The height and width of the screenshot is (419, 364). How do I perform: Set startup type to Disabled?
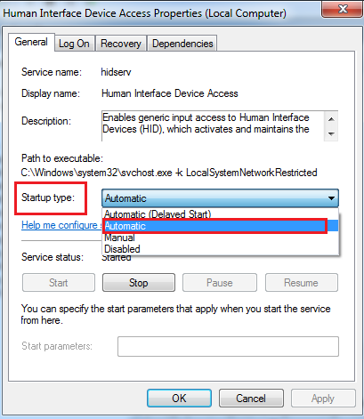click(221, 249)
